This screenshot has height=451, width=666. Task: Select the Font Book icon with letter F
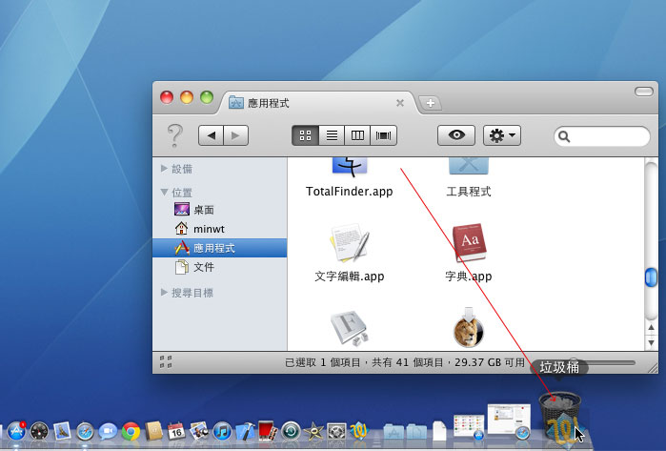click(349, 328)
